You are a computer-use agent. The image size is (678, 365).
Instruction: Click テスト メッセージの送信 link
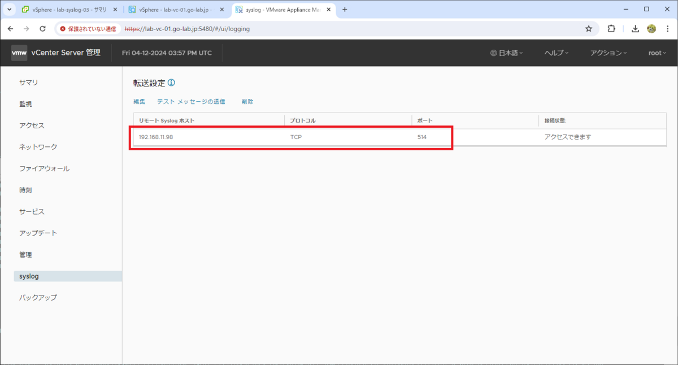tap(191, 102)
